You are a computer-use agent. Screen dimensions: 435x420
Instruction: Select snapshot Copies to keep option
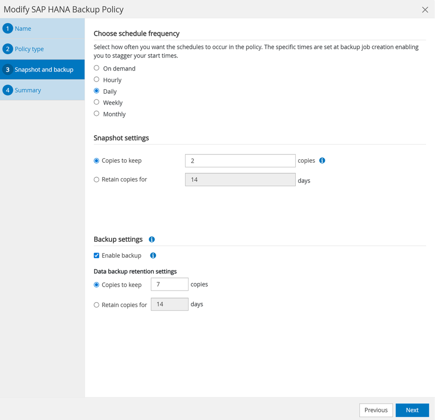[x=97, y=161]
